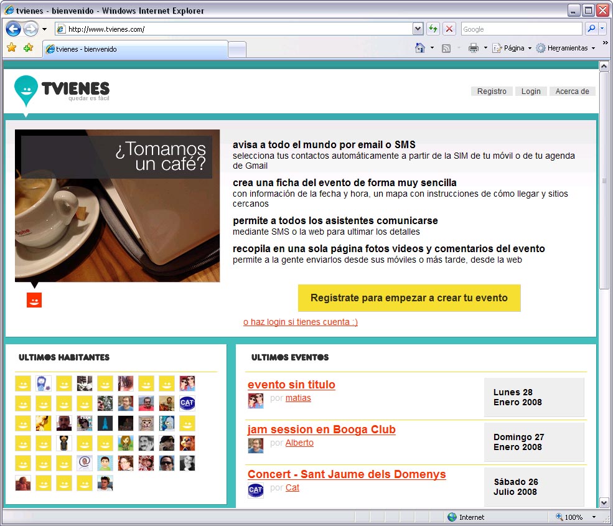Open the Login page

click(x=531, y=91)
